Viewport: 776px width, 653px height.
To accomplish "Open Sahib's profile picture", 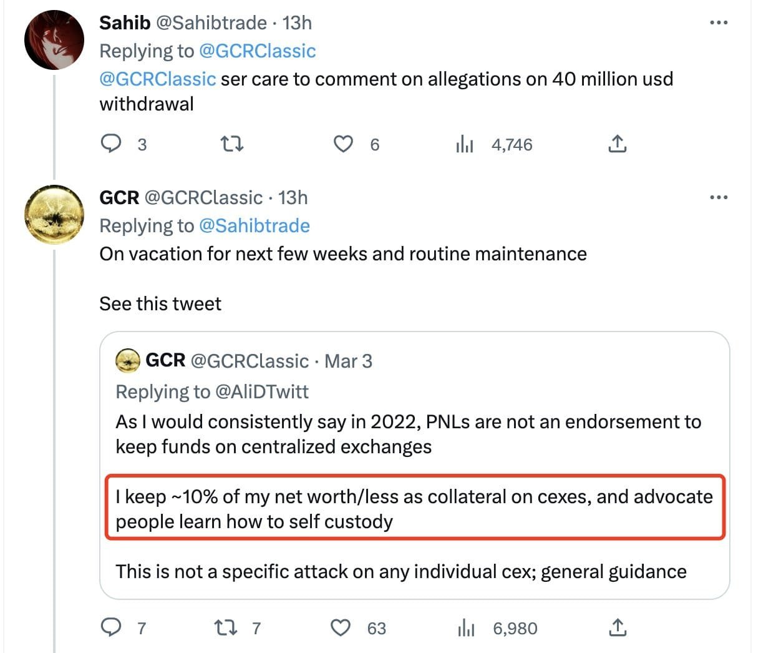I will pyautogui.click(x=54, y=39).
